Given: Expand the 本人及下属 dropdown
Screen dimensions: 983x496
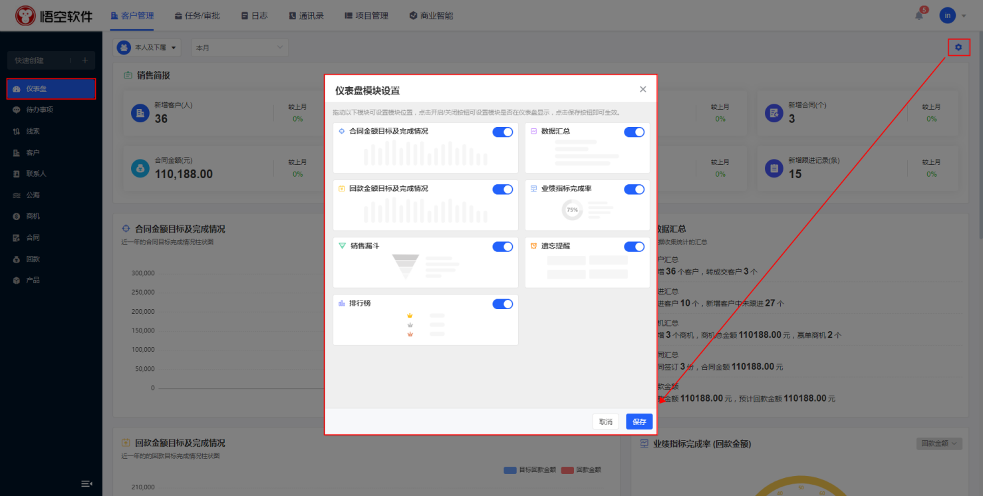Looking at the screenshot, I should tap(149, 47).
